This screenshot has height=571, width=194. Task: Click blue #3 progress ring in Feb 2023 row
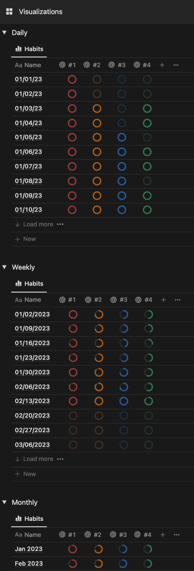coord(123,564)
